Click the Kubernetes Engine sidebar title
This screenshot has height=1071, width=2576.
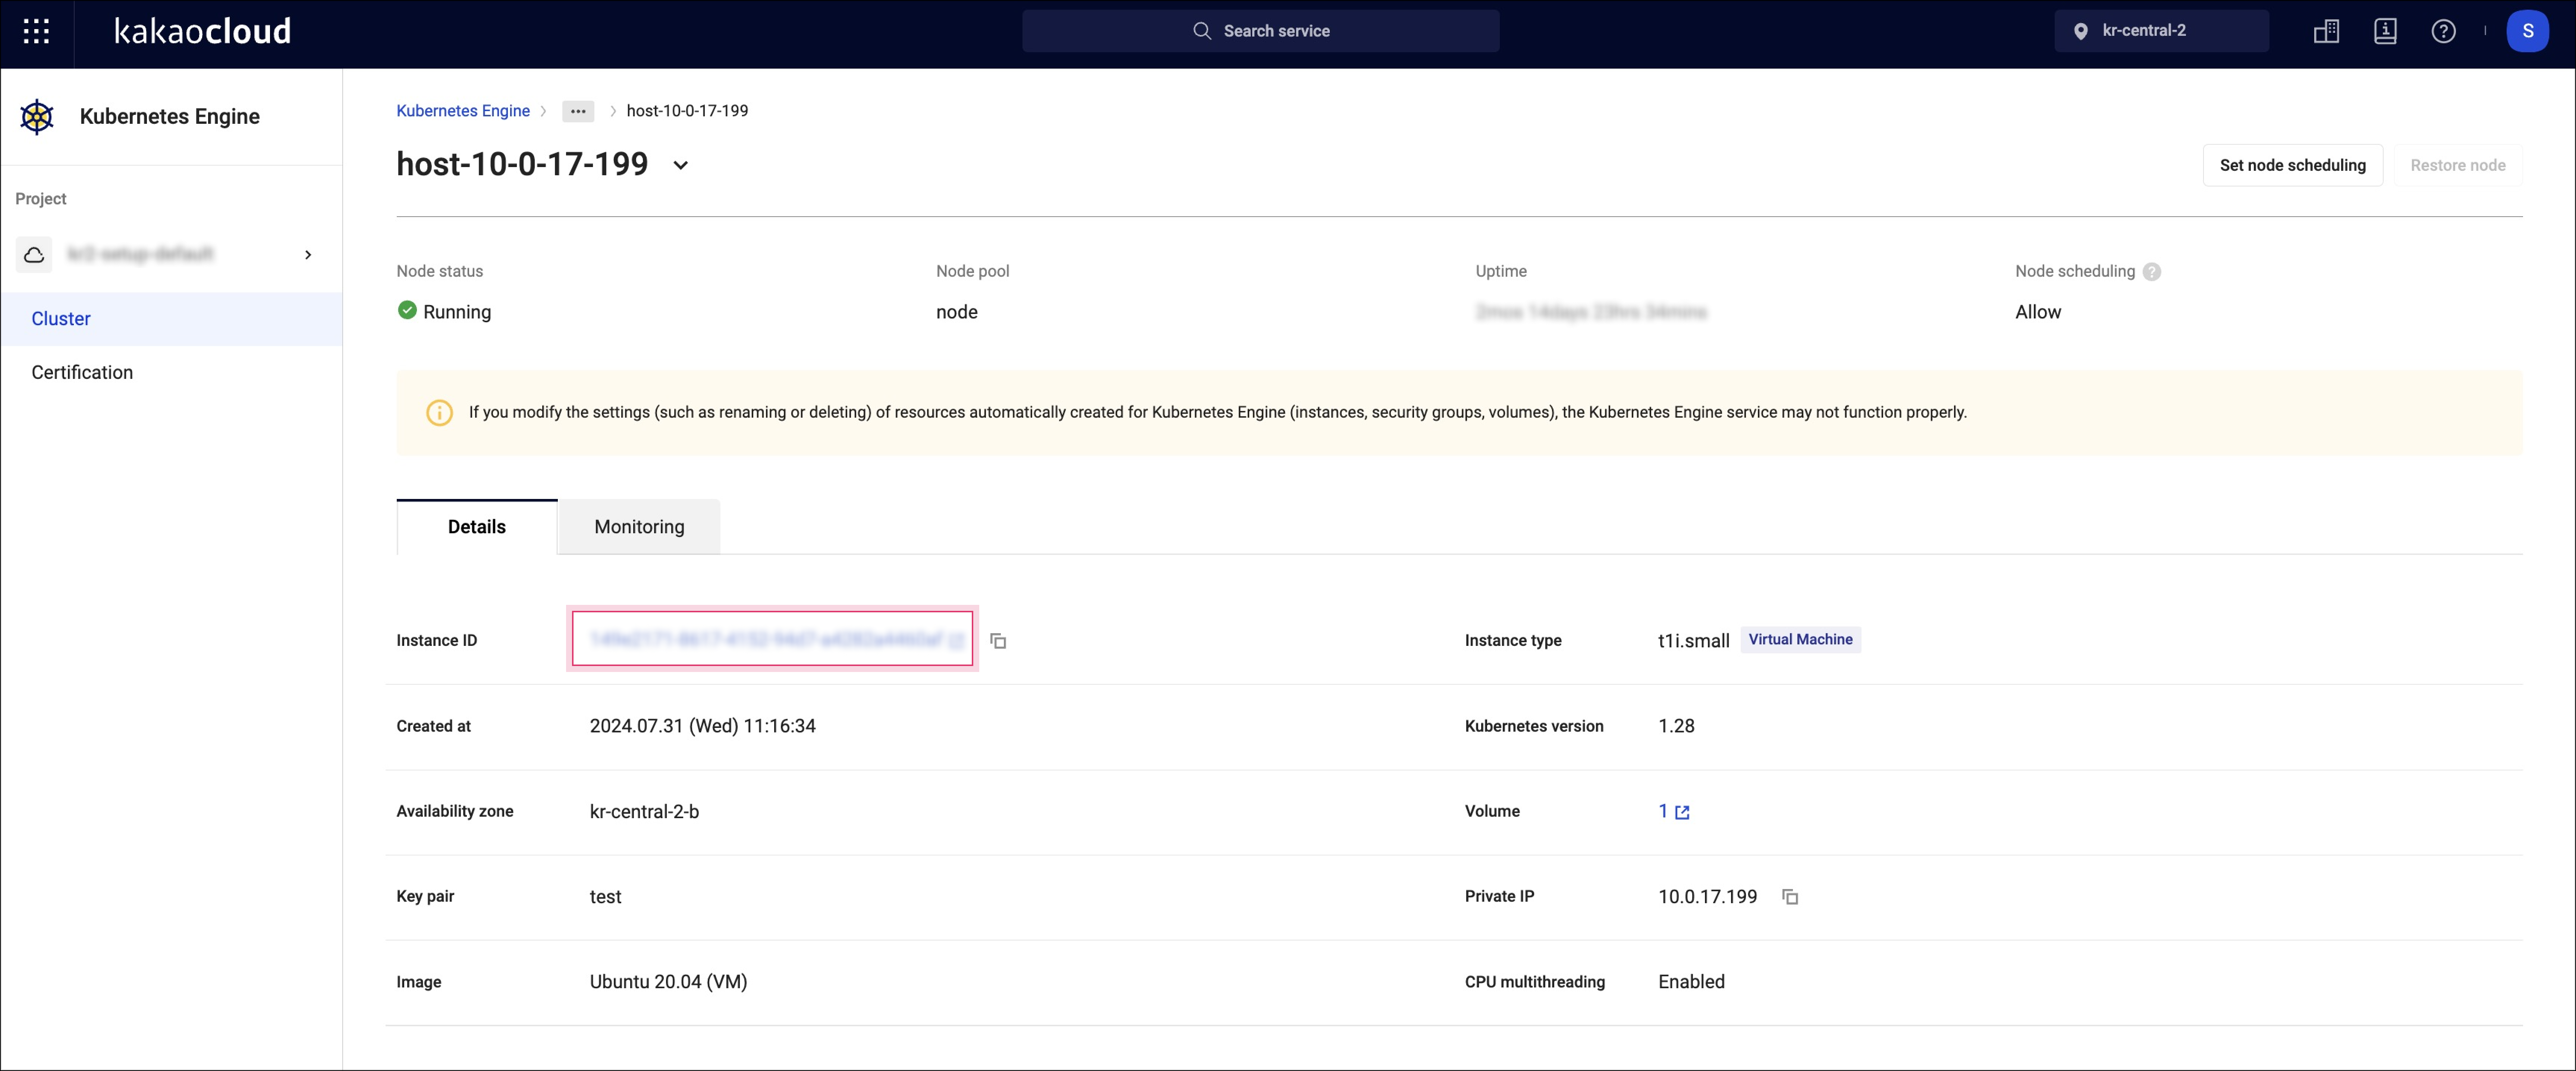[170, 117]
